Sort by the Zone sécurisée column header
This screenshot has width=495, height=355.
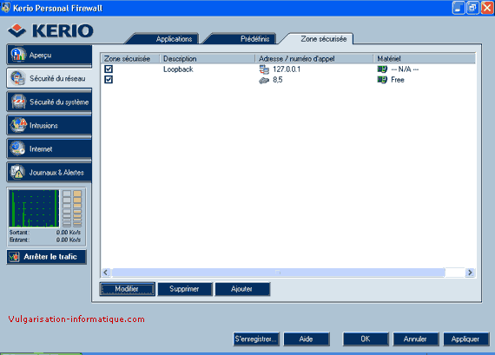point(130,59)
